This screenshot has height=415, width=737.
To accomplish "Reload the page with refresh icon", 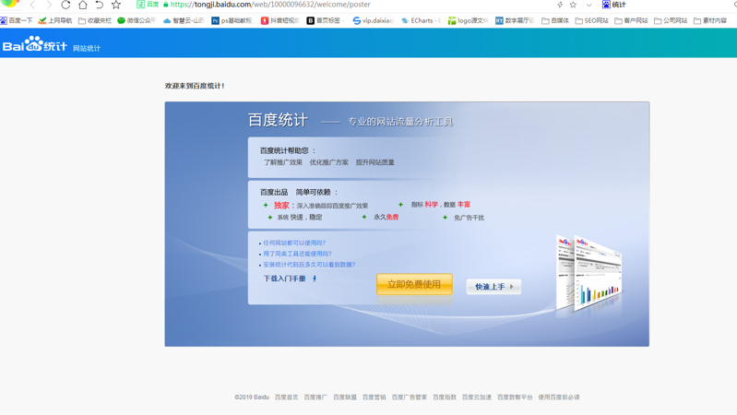I will [65, 5].
